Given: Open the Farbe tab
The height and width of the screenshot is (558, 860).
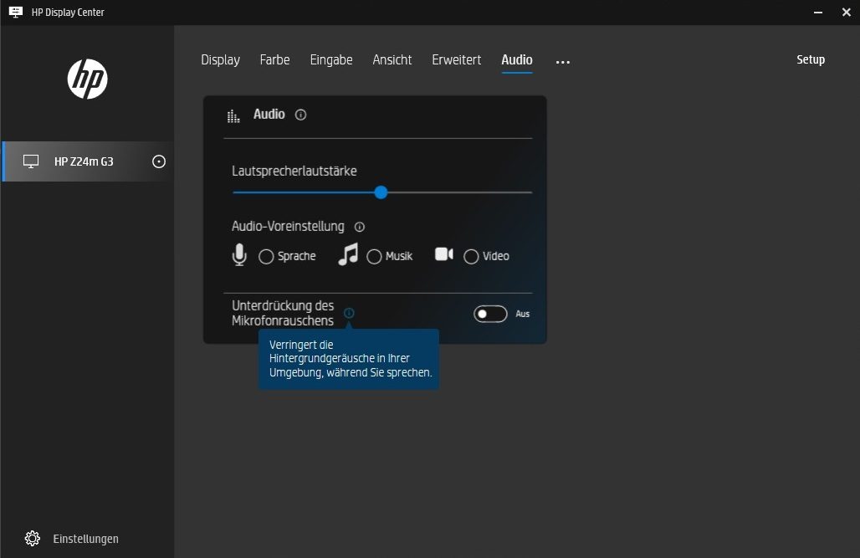Looking at the screenshot, I should 274,60.
